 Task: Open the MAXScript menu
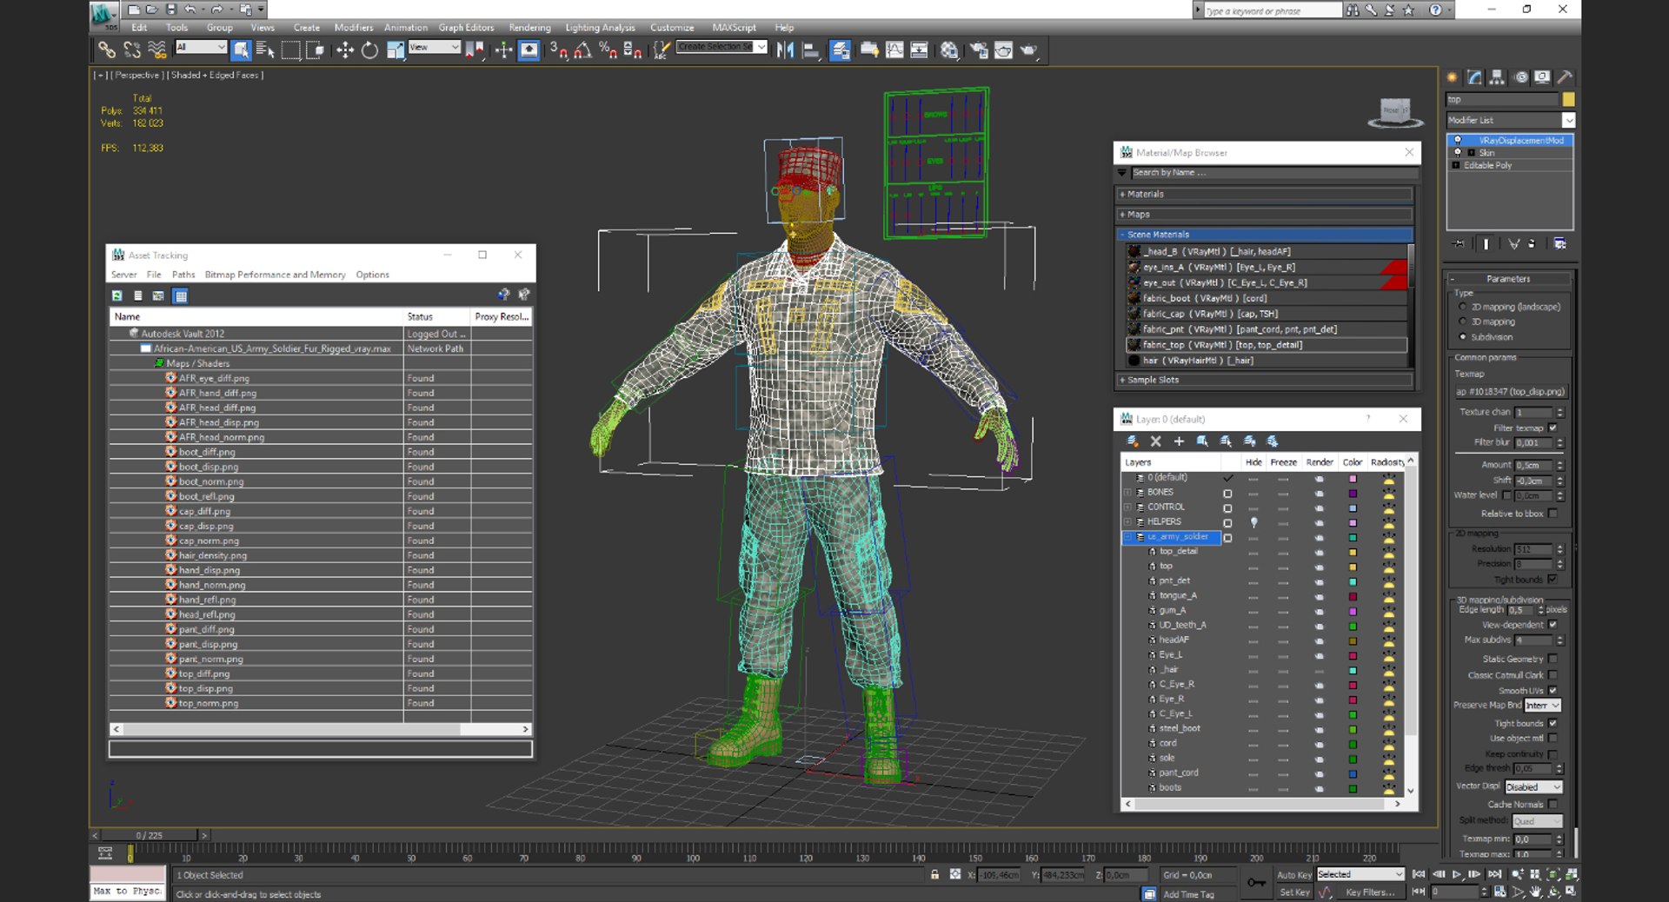tap(735, 28)
